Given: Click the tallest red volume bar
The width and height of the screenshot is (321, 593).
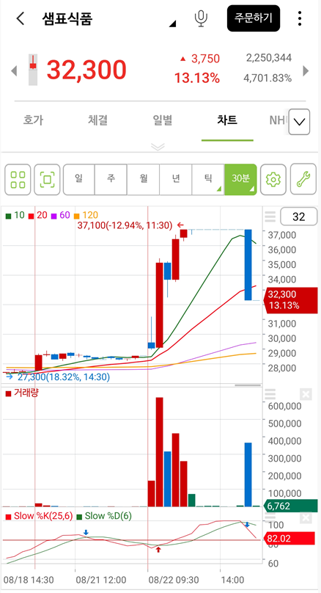Looking at the screenshot, I should pos(159,452).
